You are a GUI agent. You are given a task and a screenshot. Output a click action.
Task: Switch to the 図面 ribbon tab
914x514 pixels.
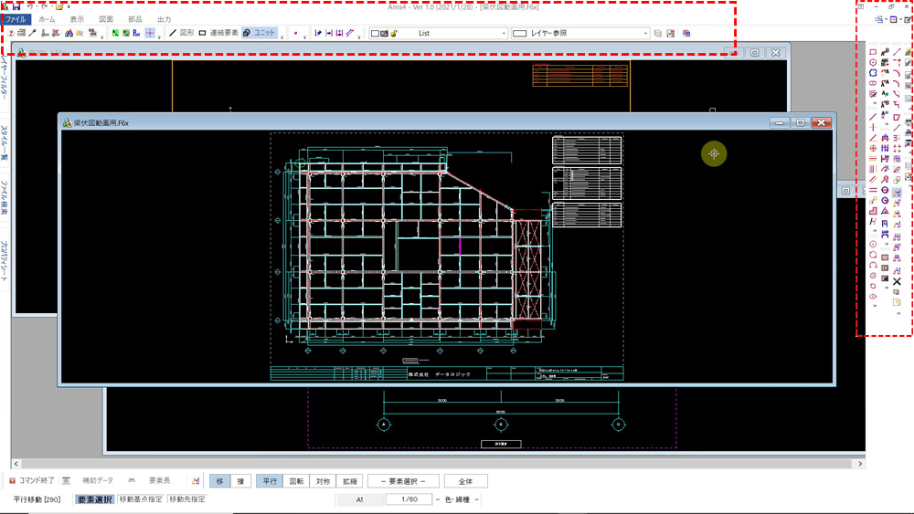click(106, 19)
